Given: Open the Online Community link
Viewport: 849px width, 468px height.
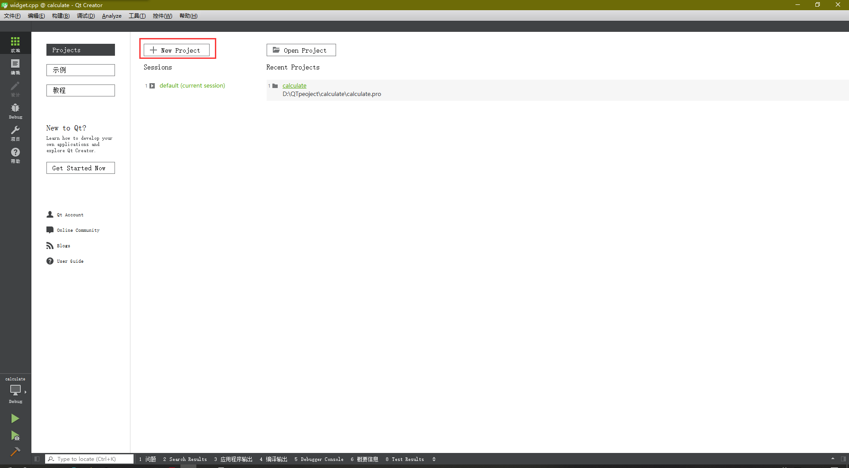Looking at the screenshot, I should (x=78, y=230).
